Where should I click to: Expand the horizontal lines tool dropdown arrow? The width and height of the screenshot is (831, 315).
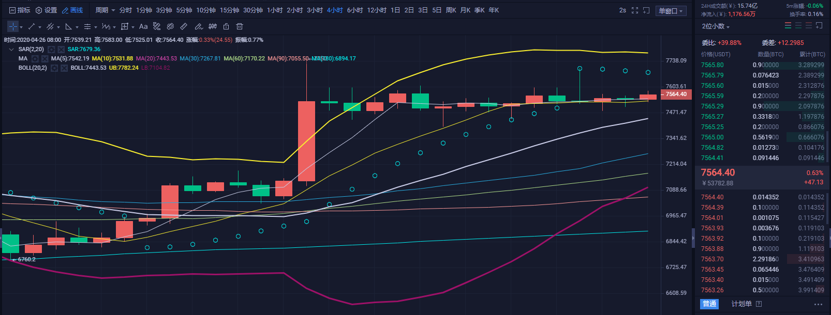tap(96, 27)
